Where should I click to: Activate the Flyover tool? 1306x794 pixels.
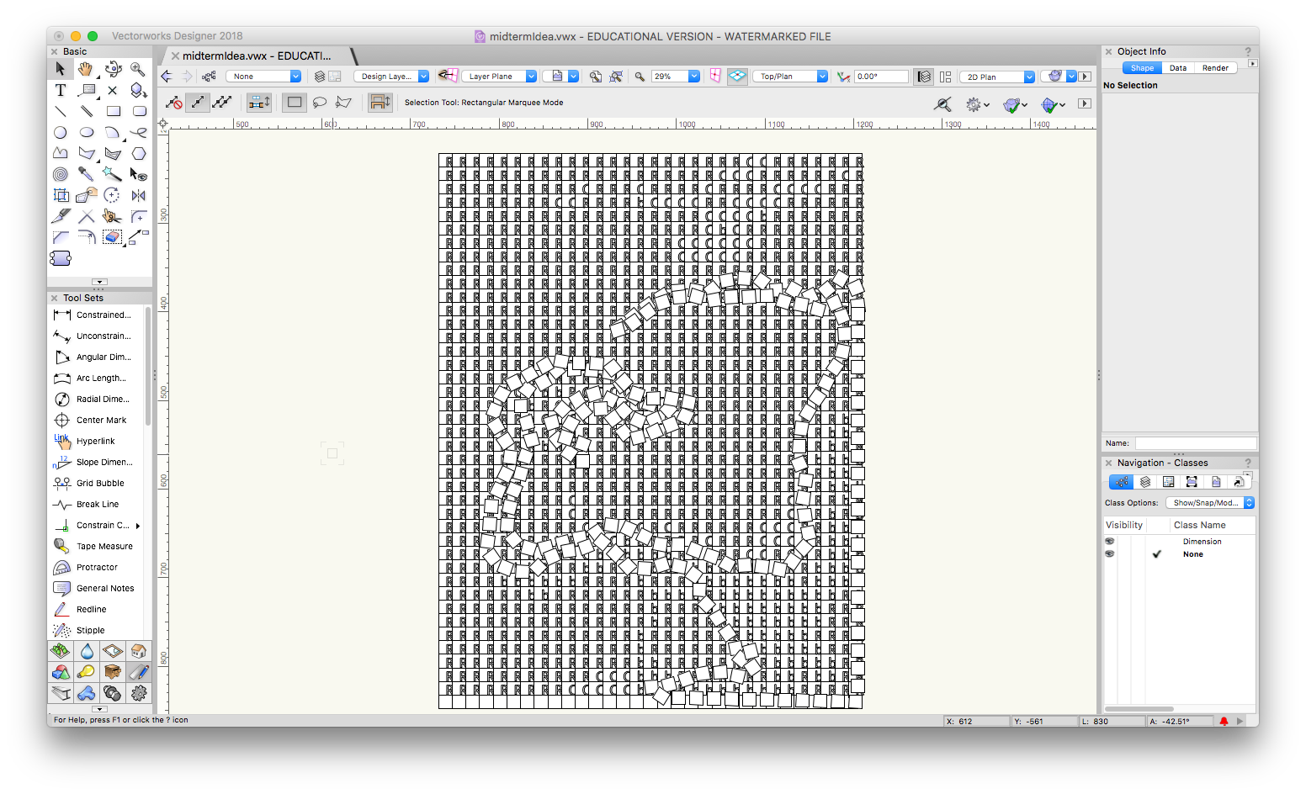tap(113, 69)
